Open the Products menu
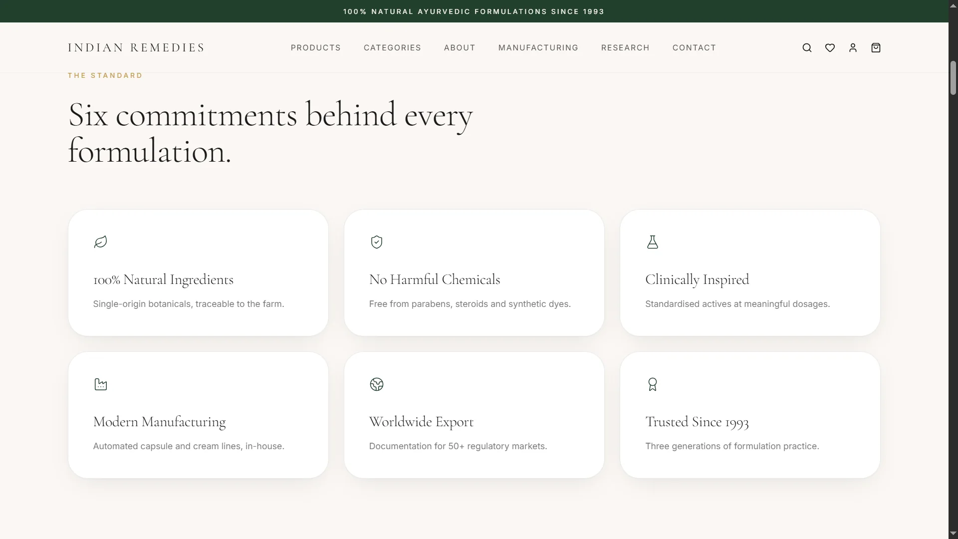 [x=316, y=48]
